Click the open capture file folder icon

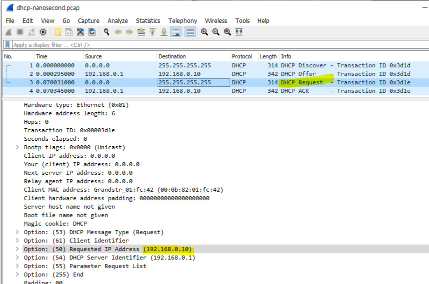pos(57,32)
